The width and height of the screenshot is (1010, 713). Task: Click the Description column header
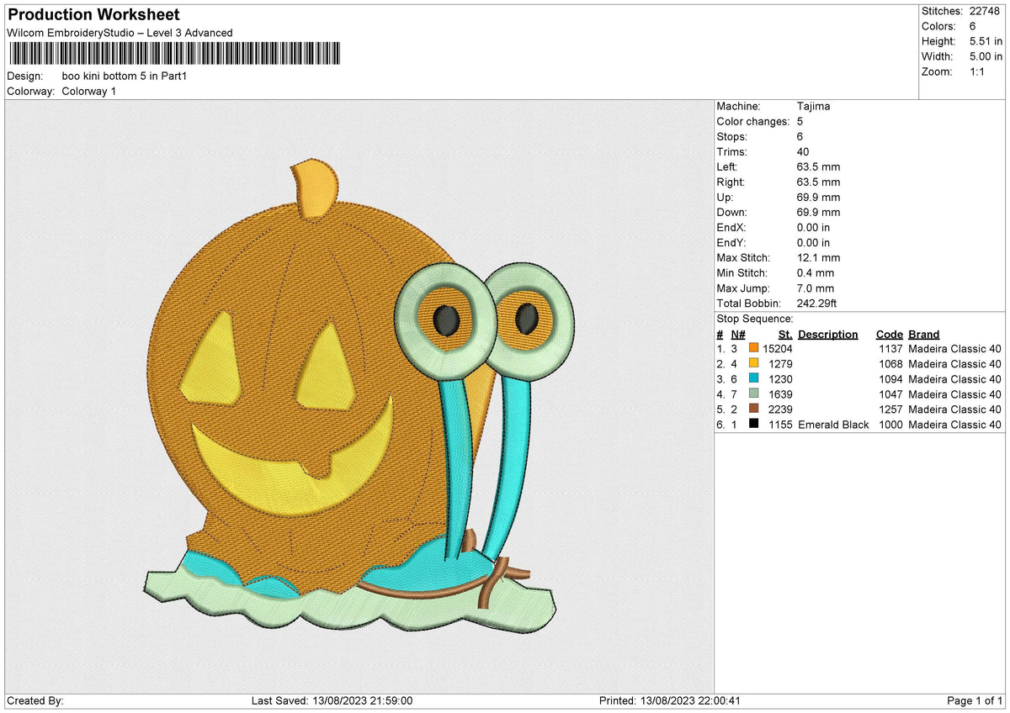tap(828, 334)
